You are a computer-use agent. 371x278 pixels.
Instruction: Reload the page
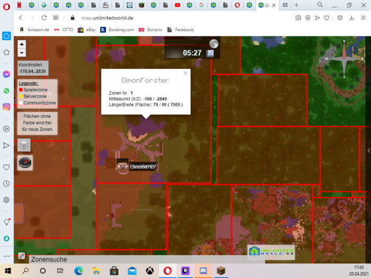point(44,17)
